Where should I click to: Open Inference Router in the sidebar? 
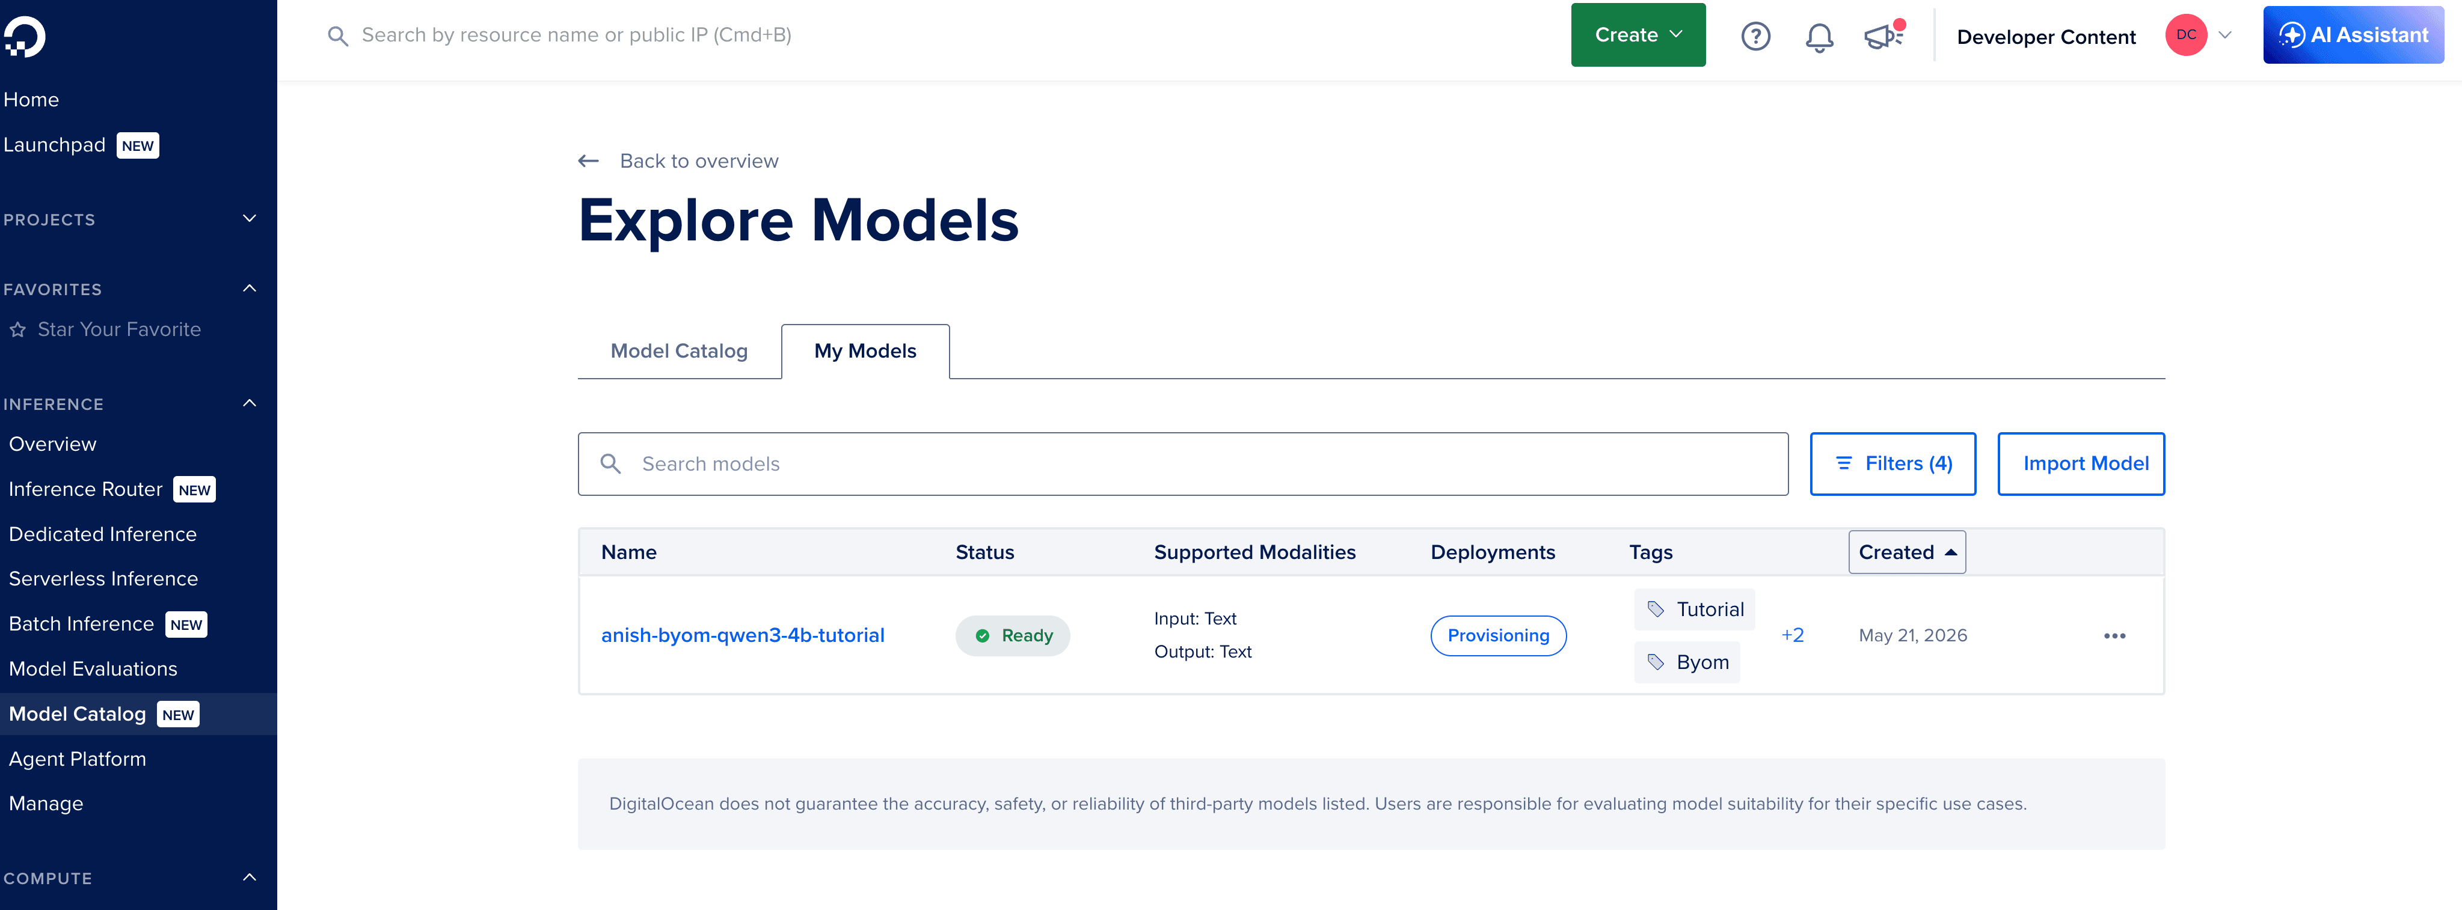(86, 490)
